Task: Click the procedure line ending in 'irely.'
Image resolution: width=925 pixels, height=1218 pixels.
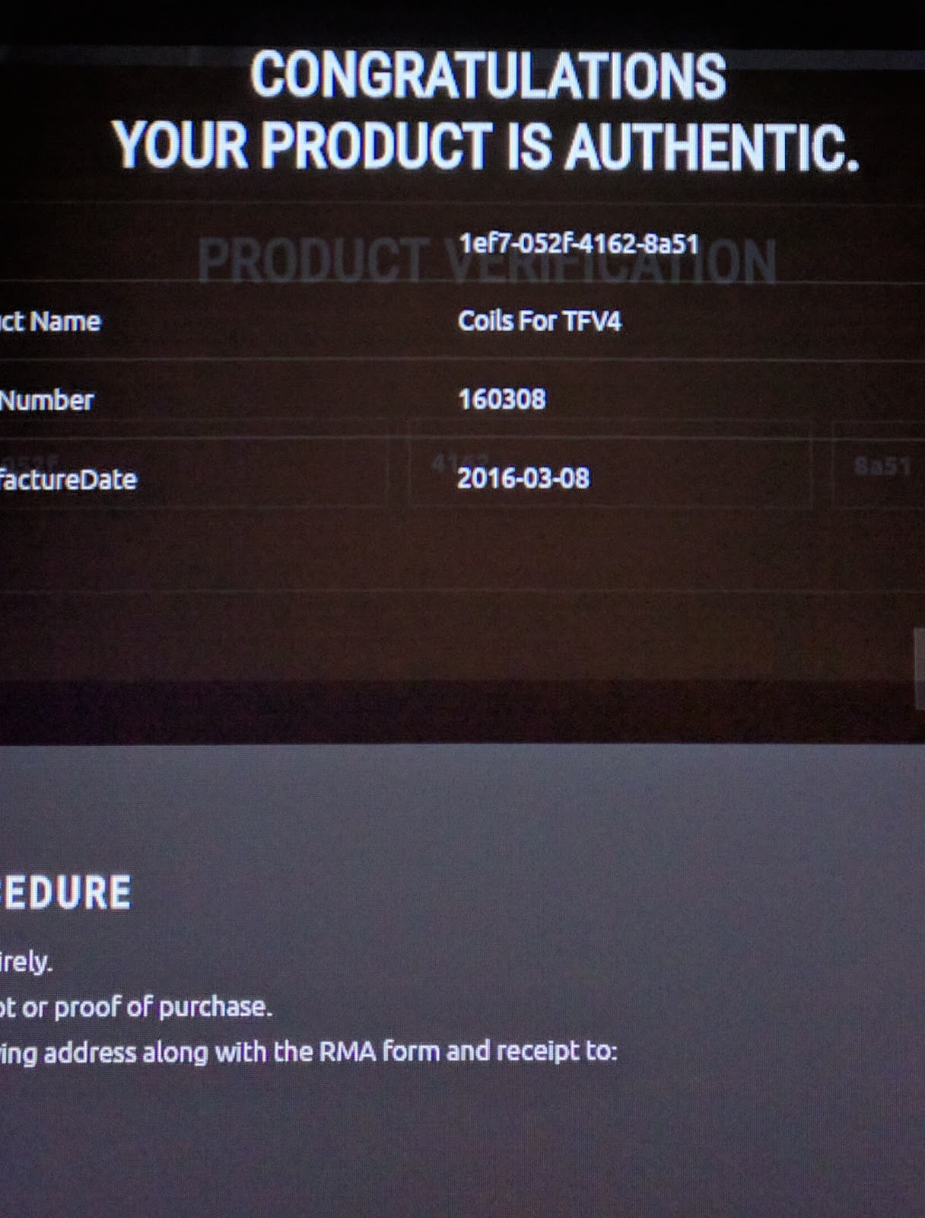Action: click(26, 961)
